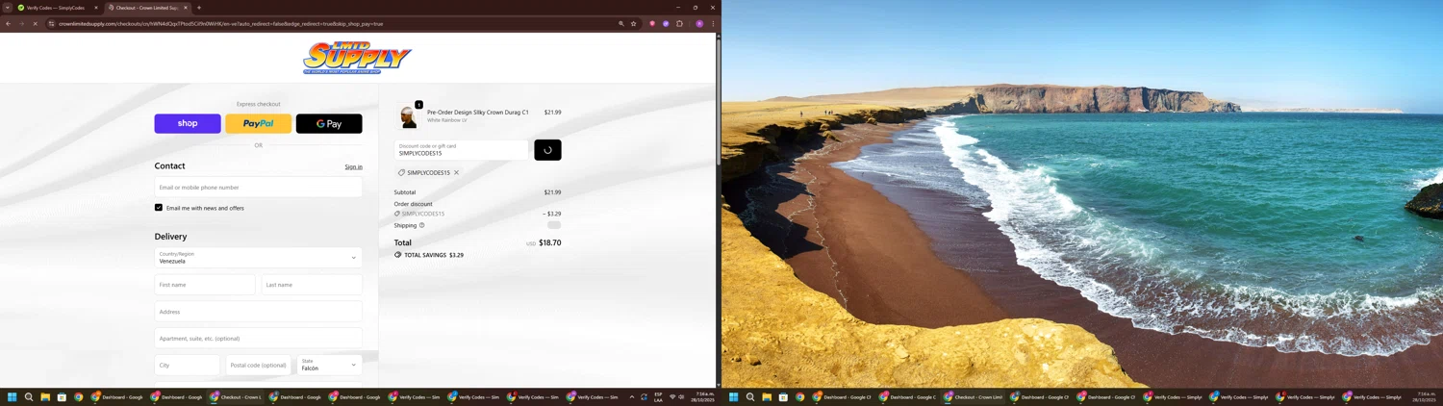Close the Verify Codes — SimplyCodes tab
Screen dimensions: 1443x406
pos(95,8)
